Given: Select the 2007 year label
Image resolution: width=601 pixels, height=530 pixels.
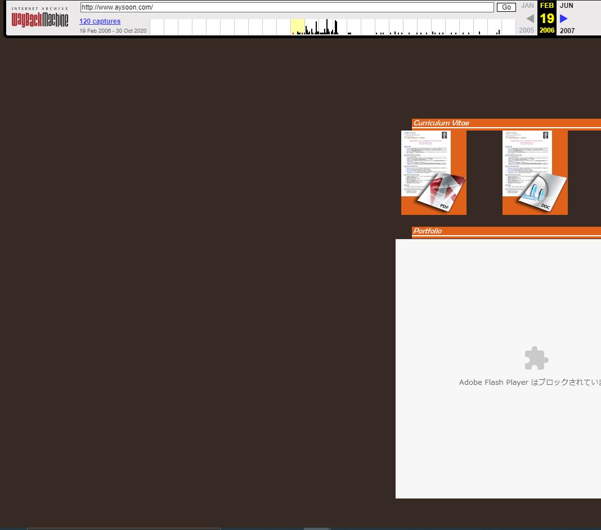Looking at the screenshot, I should (567, 30).
